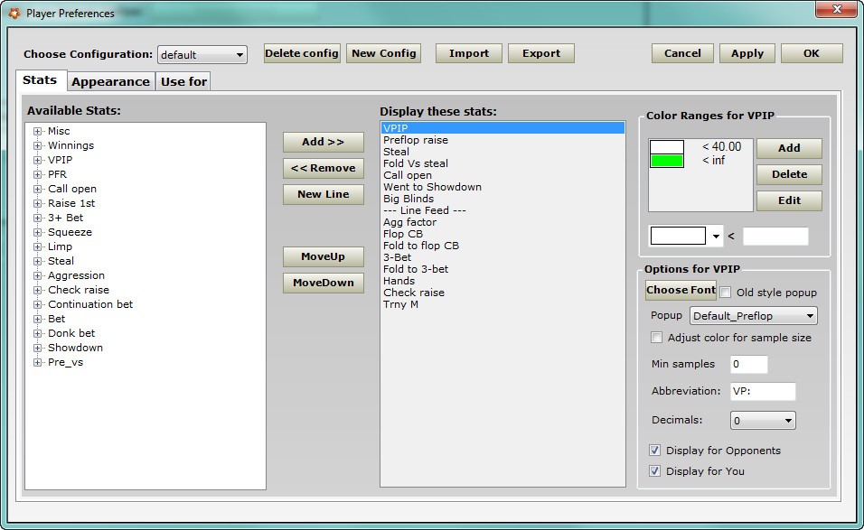The height and width of the screenshot is (530, 864).
Task: Insert a New Line
Action: 324,194
